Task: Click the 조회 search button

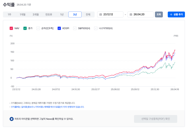Action: tap(159, 15)
